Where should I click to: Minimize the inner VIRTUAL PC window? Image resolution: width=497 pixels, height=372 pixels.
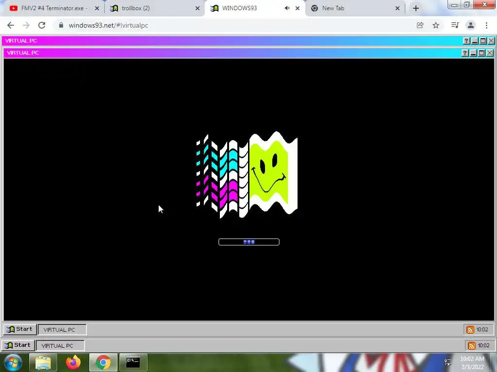473,53
